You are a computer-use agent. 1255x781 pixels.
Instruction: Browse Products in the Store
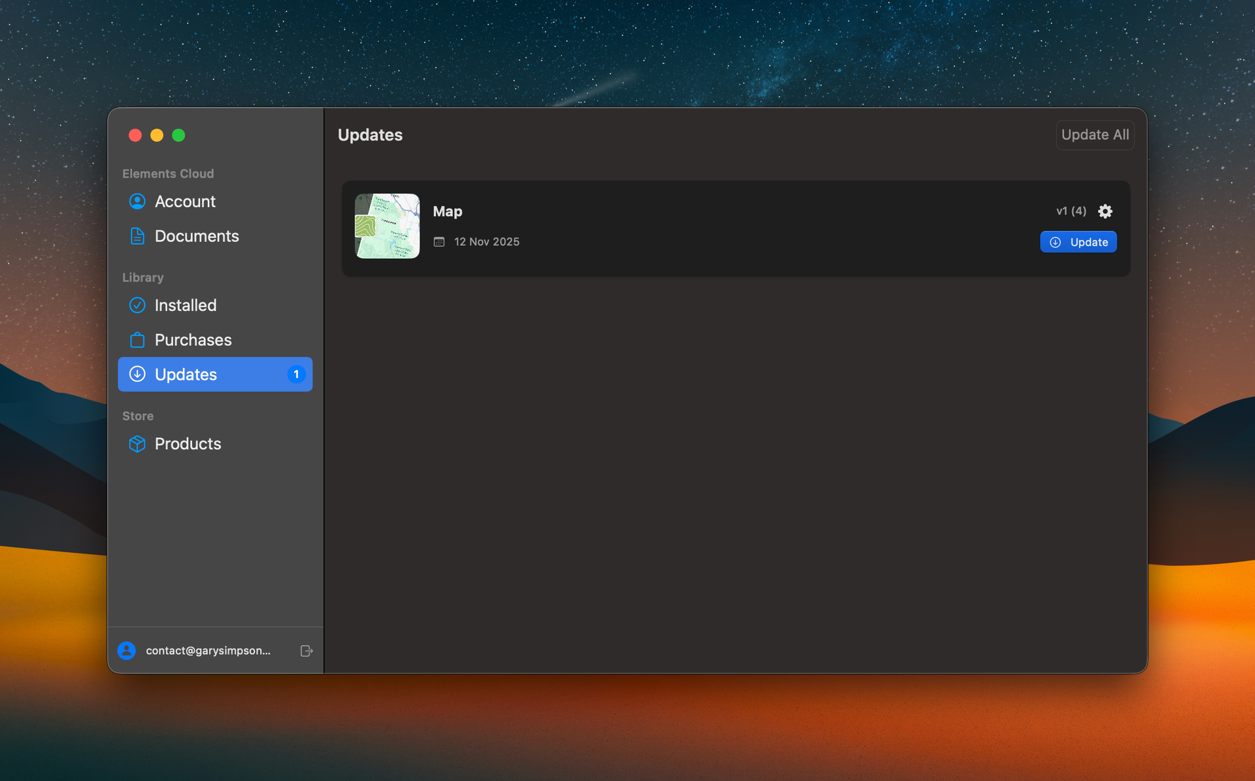(x=188, y=444)
